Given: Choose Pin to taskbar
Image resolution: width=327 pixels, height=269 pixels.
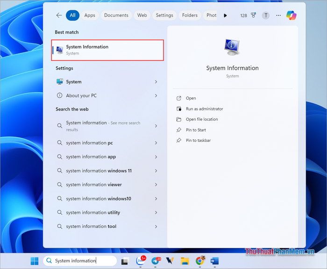Looking at the screenshot, I should tap(198, 140).
